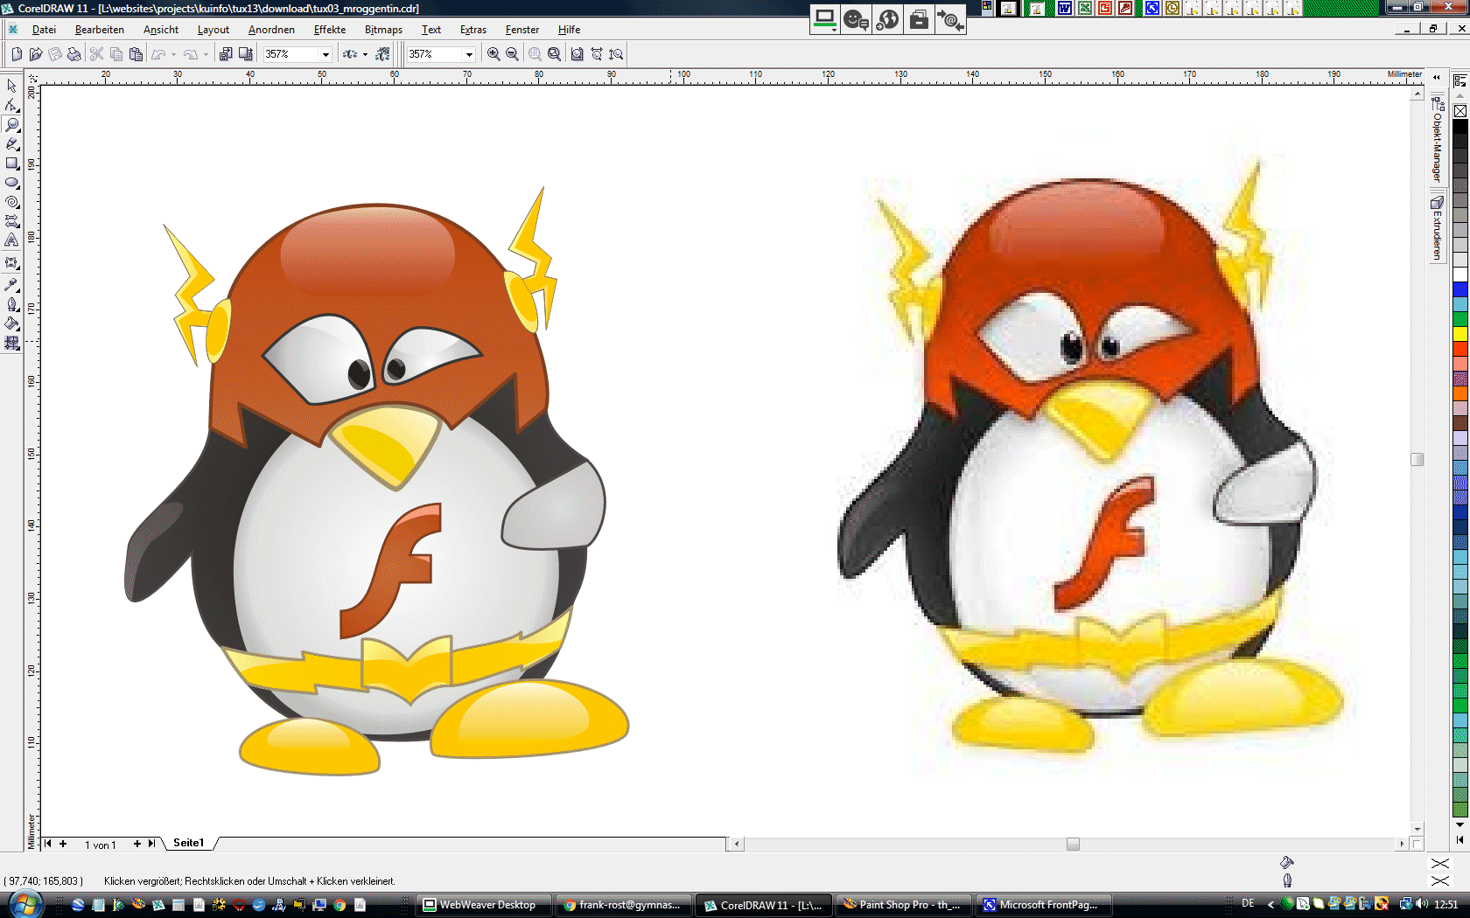Click the Paste toolbar icon

(x=136, y=54)
